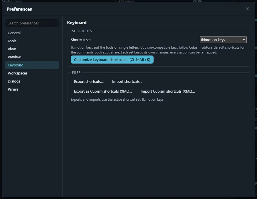The width and height of the screenshot is (257, 199).
Task: Select the Preview preferences category
Action: (x=32, y=57)
